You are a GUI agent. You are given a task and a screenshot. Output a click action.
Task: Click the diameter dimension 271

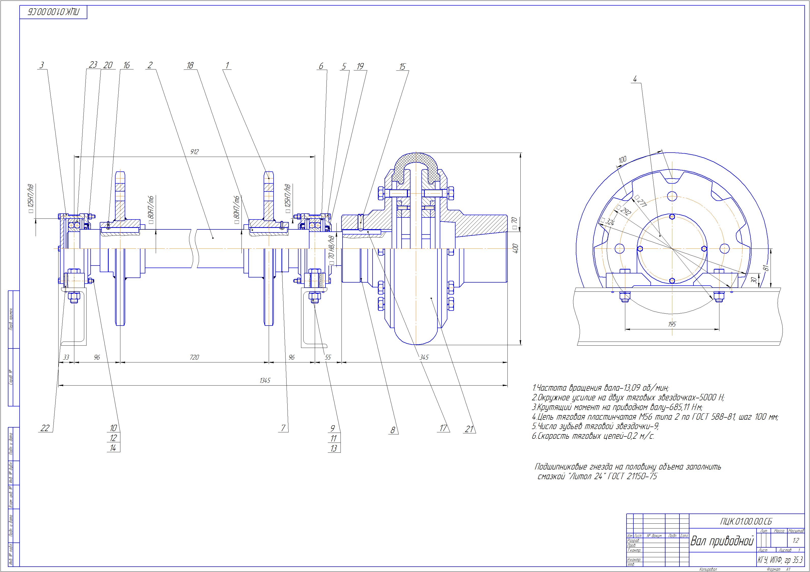point(641,202)
